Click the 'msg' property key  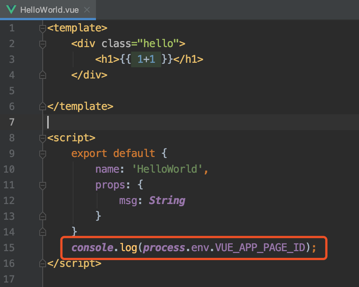pos(128,201)
